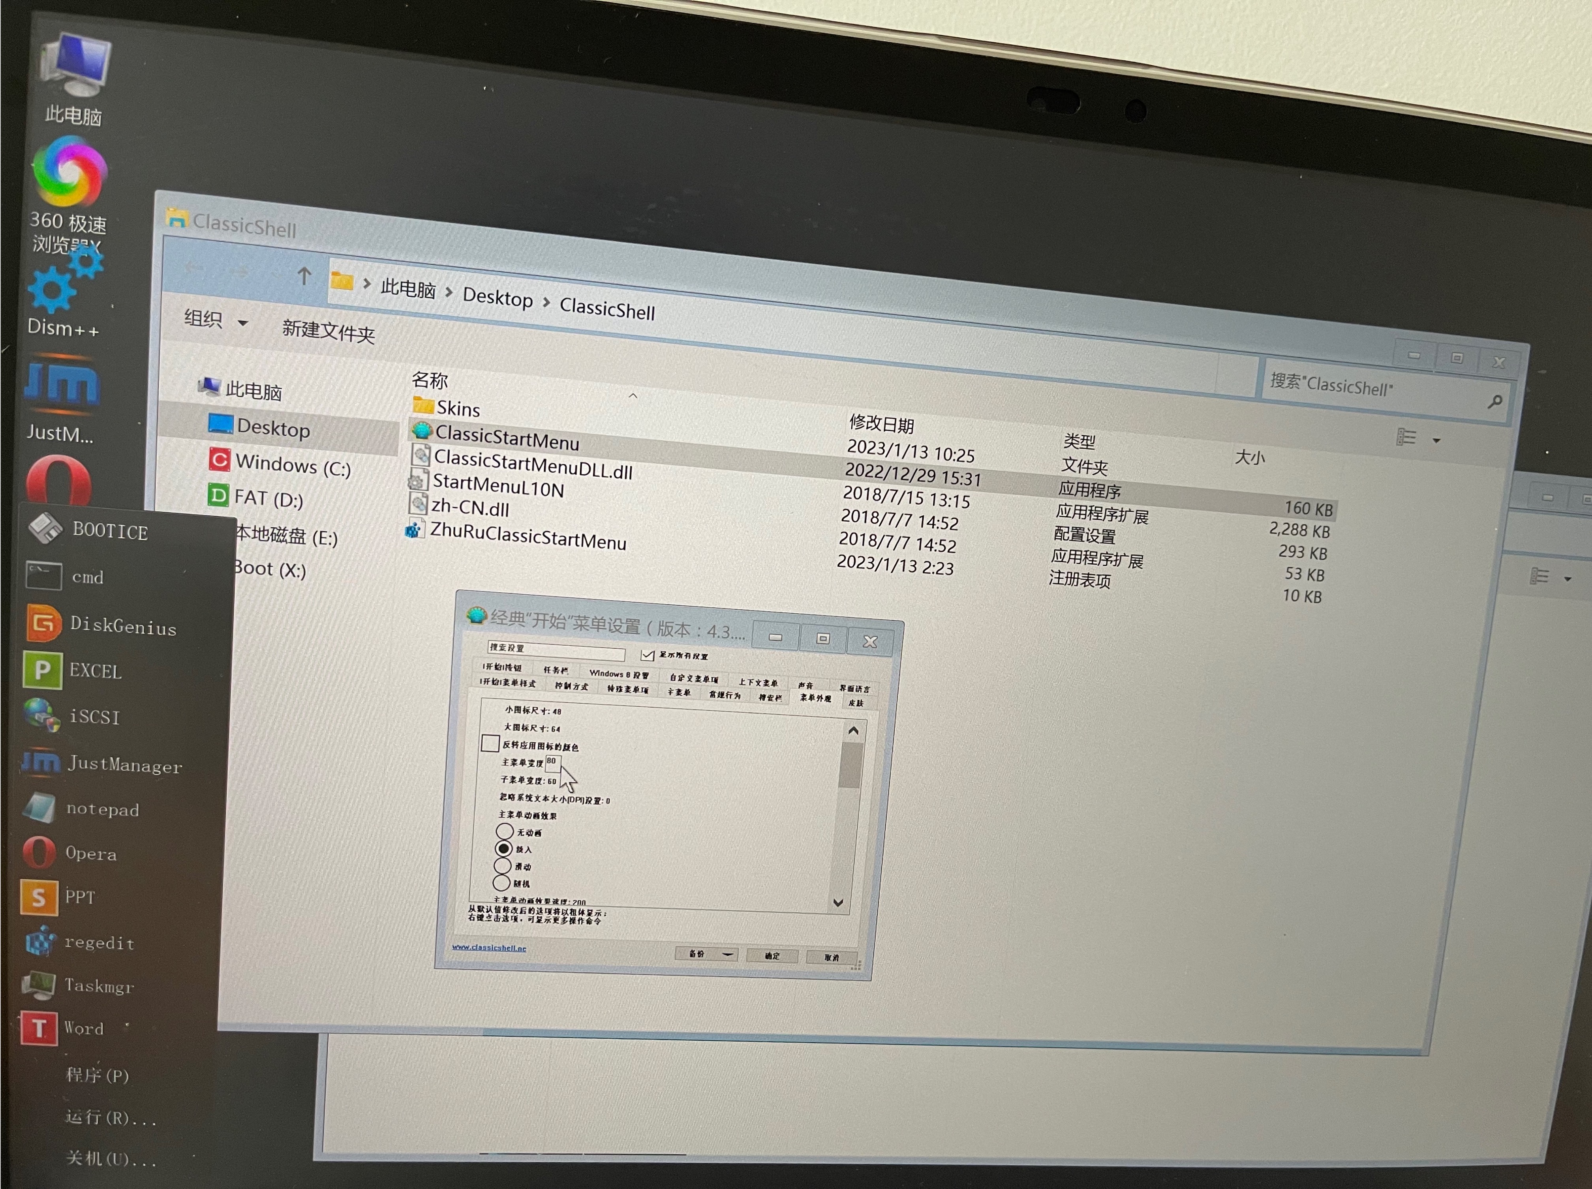The width and height of the screenshot is (1592, 1189).
Task: Open the 此电脑 desktop icon
Action: pyautogui.click(x=75, y=79)
